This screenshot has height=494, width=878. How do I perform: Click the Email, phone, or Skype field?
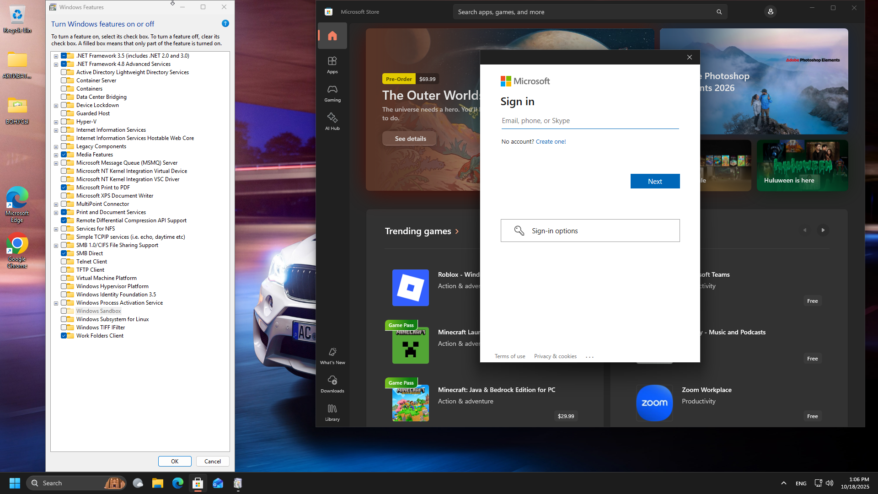click(x=590, y=121)
